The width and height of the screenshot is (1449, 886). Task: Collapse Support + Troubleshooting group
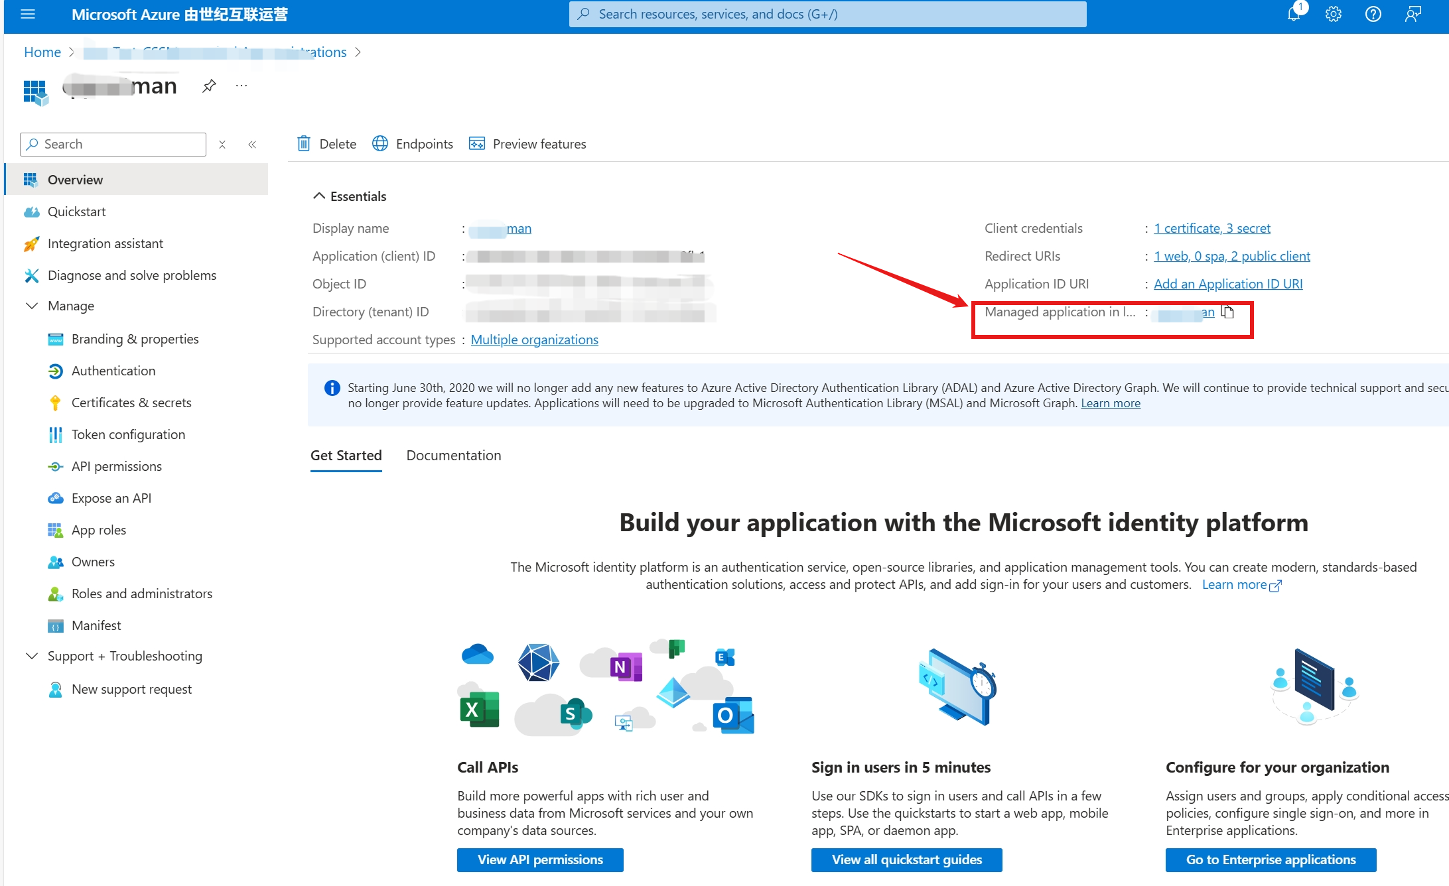click(31, 656)
